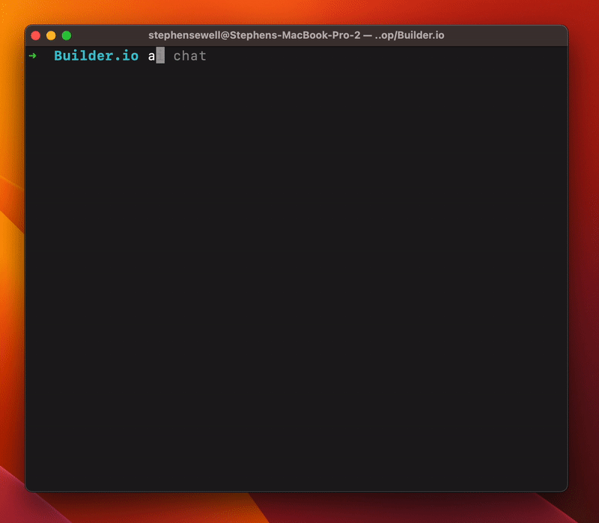Click the green prompt arrow icon
This screenshot has height=523, width=599.
32,55
